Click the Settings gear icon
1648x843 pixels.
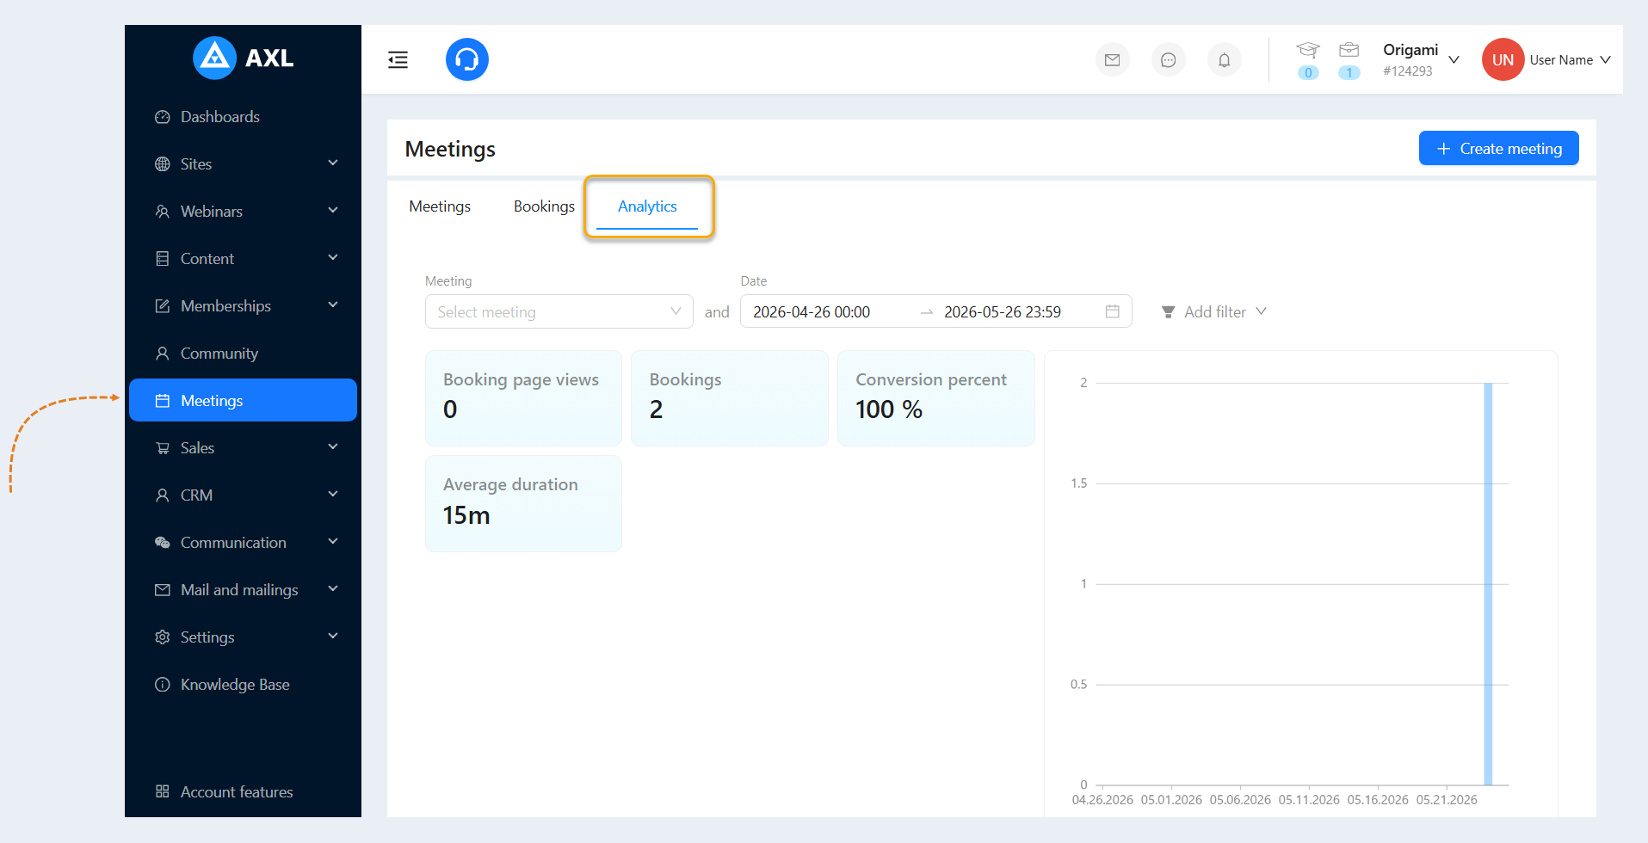pyautogui.click(x=163, y=637)
